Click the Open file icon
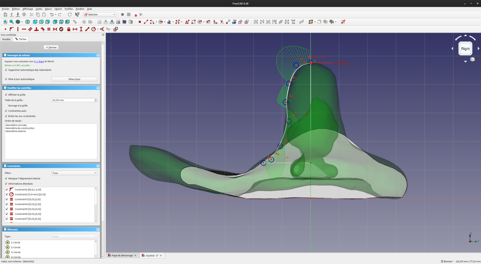481x264 pixels. tap(11, 15)
